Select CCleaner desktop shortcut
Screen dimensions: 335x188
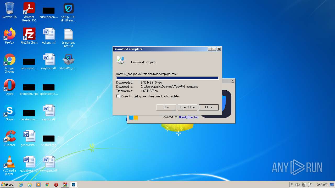pyautogui.click(x=9, y=139)
